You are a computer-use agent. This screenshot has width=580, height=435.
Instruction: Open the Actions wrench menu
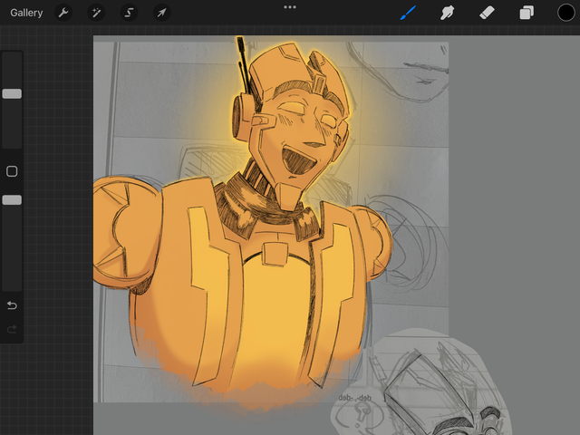[63, 13]
